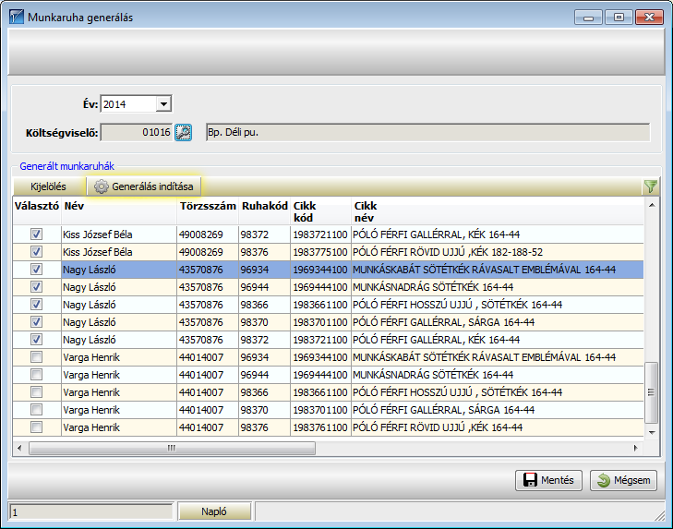Image resolution: width=673 pixels, height=529 pixels.
Task: Save with the Mentés button
Action: [x=548, y=480]
